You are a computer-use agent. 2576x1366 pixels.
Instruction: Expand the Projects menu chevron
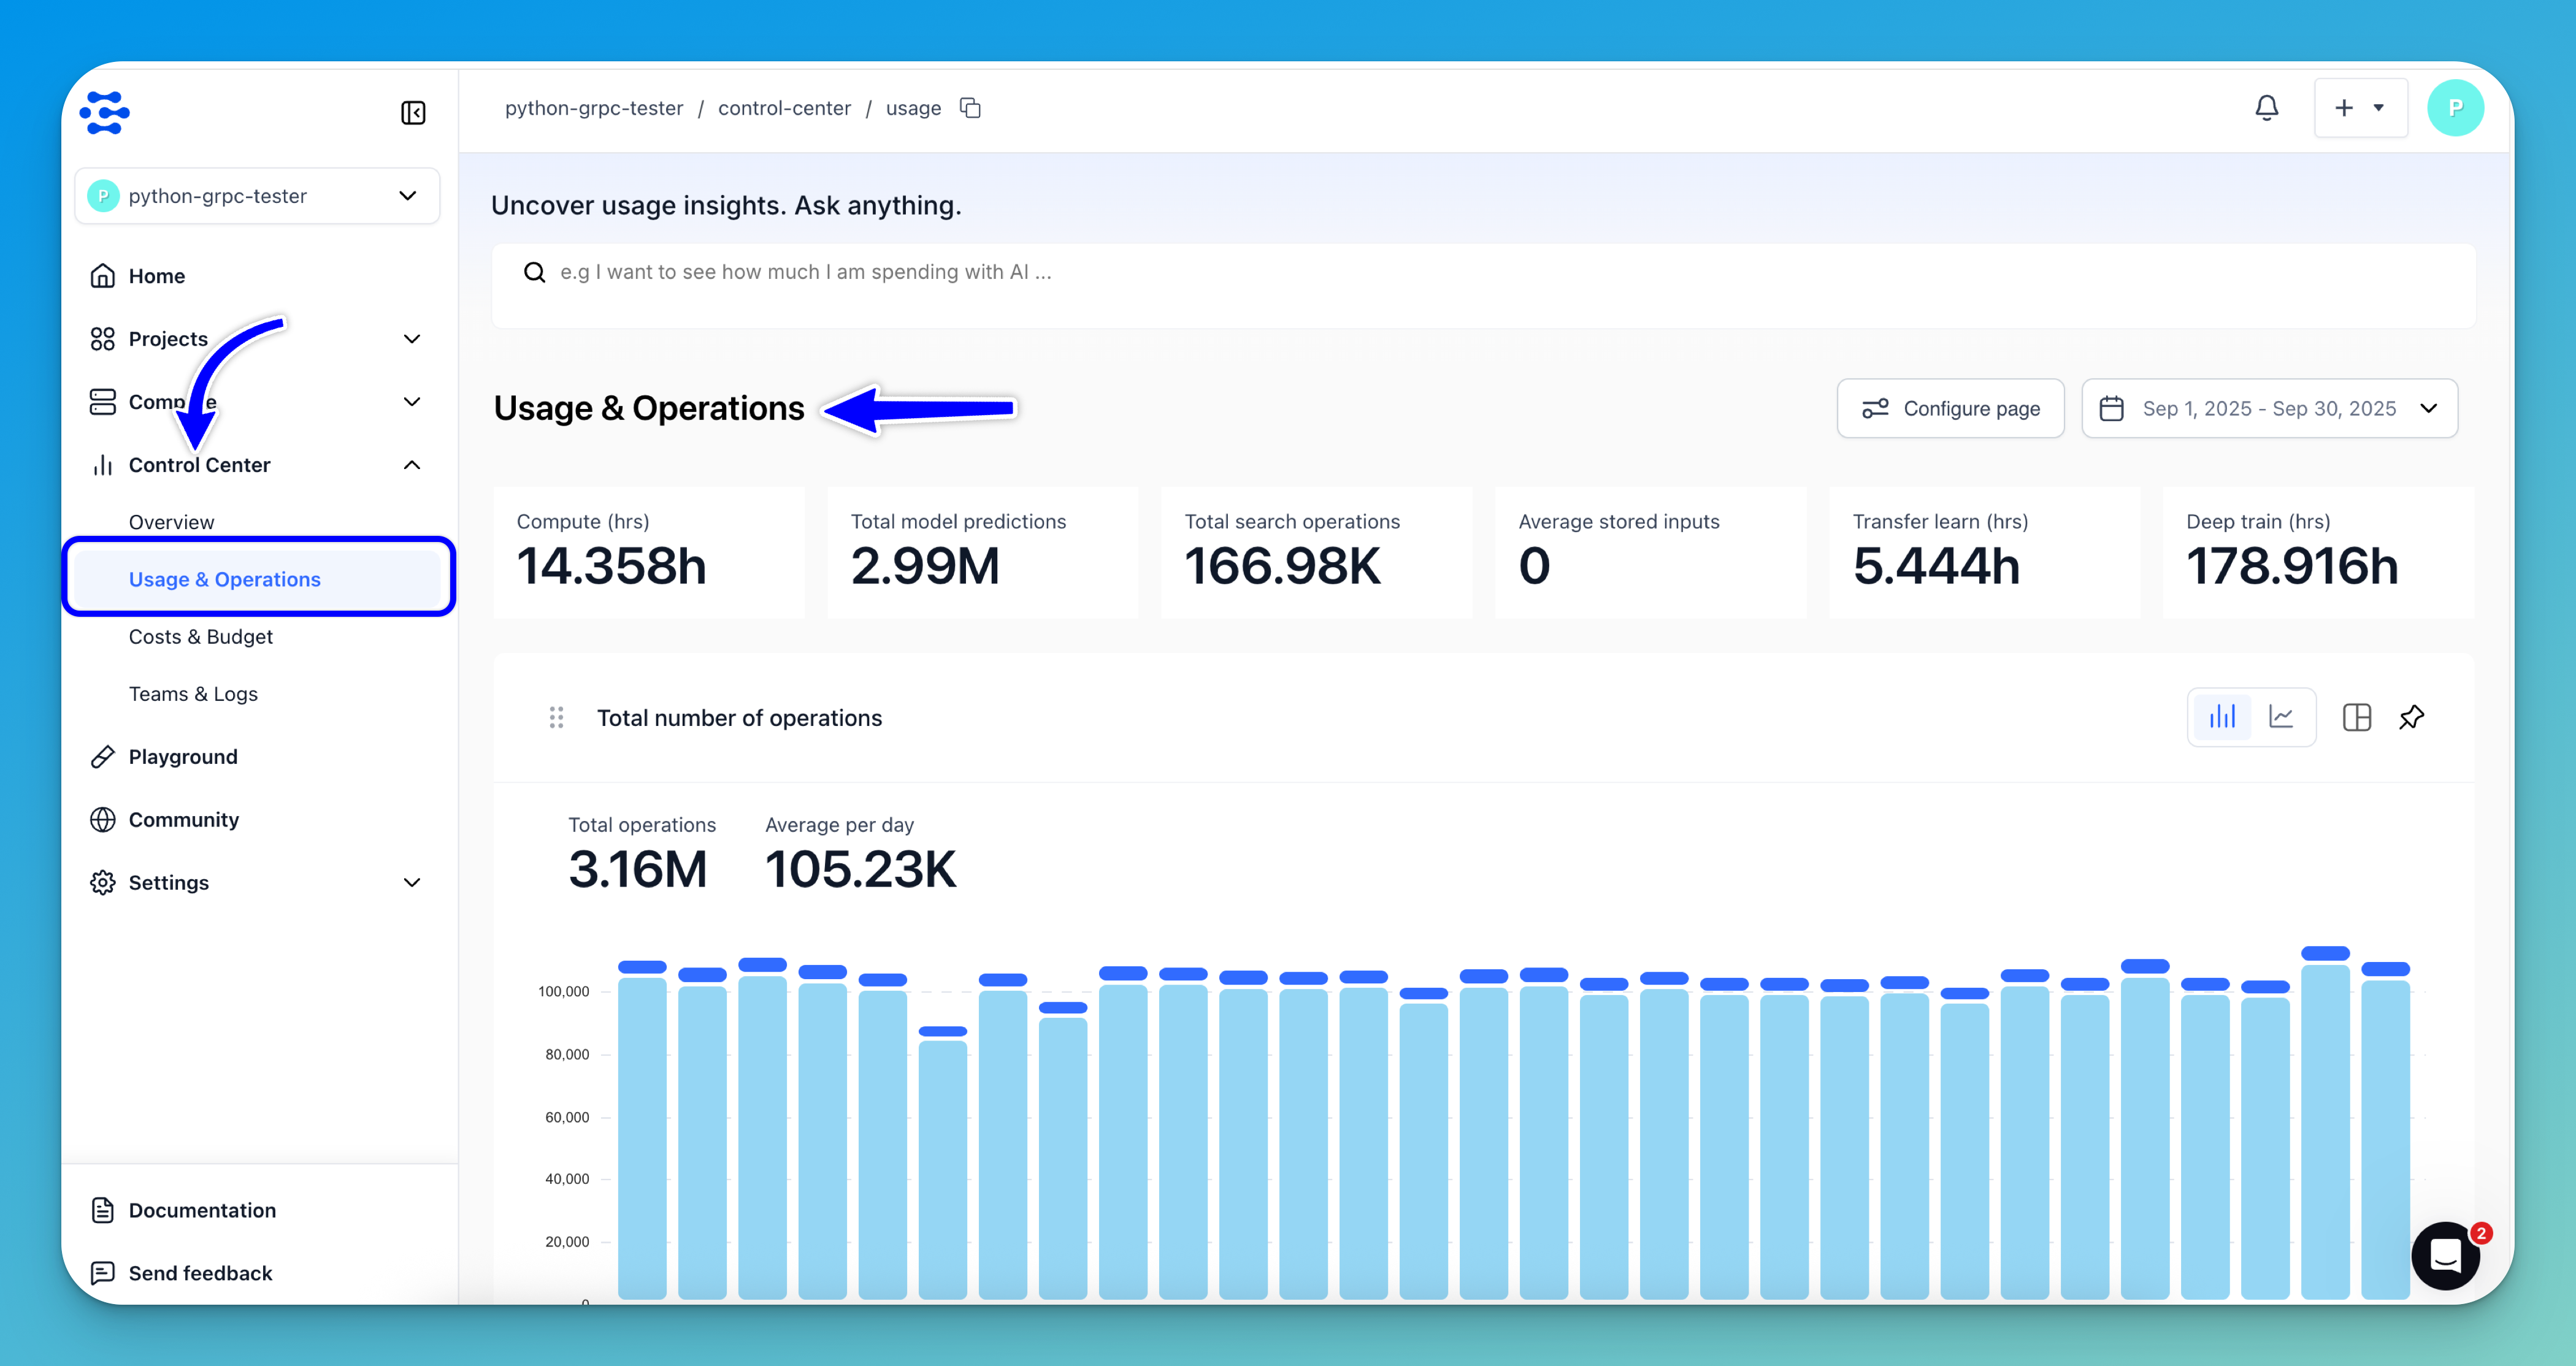(411, 339)
